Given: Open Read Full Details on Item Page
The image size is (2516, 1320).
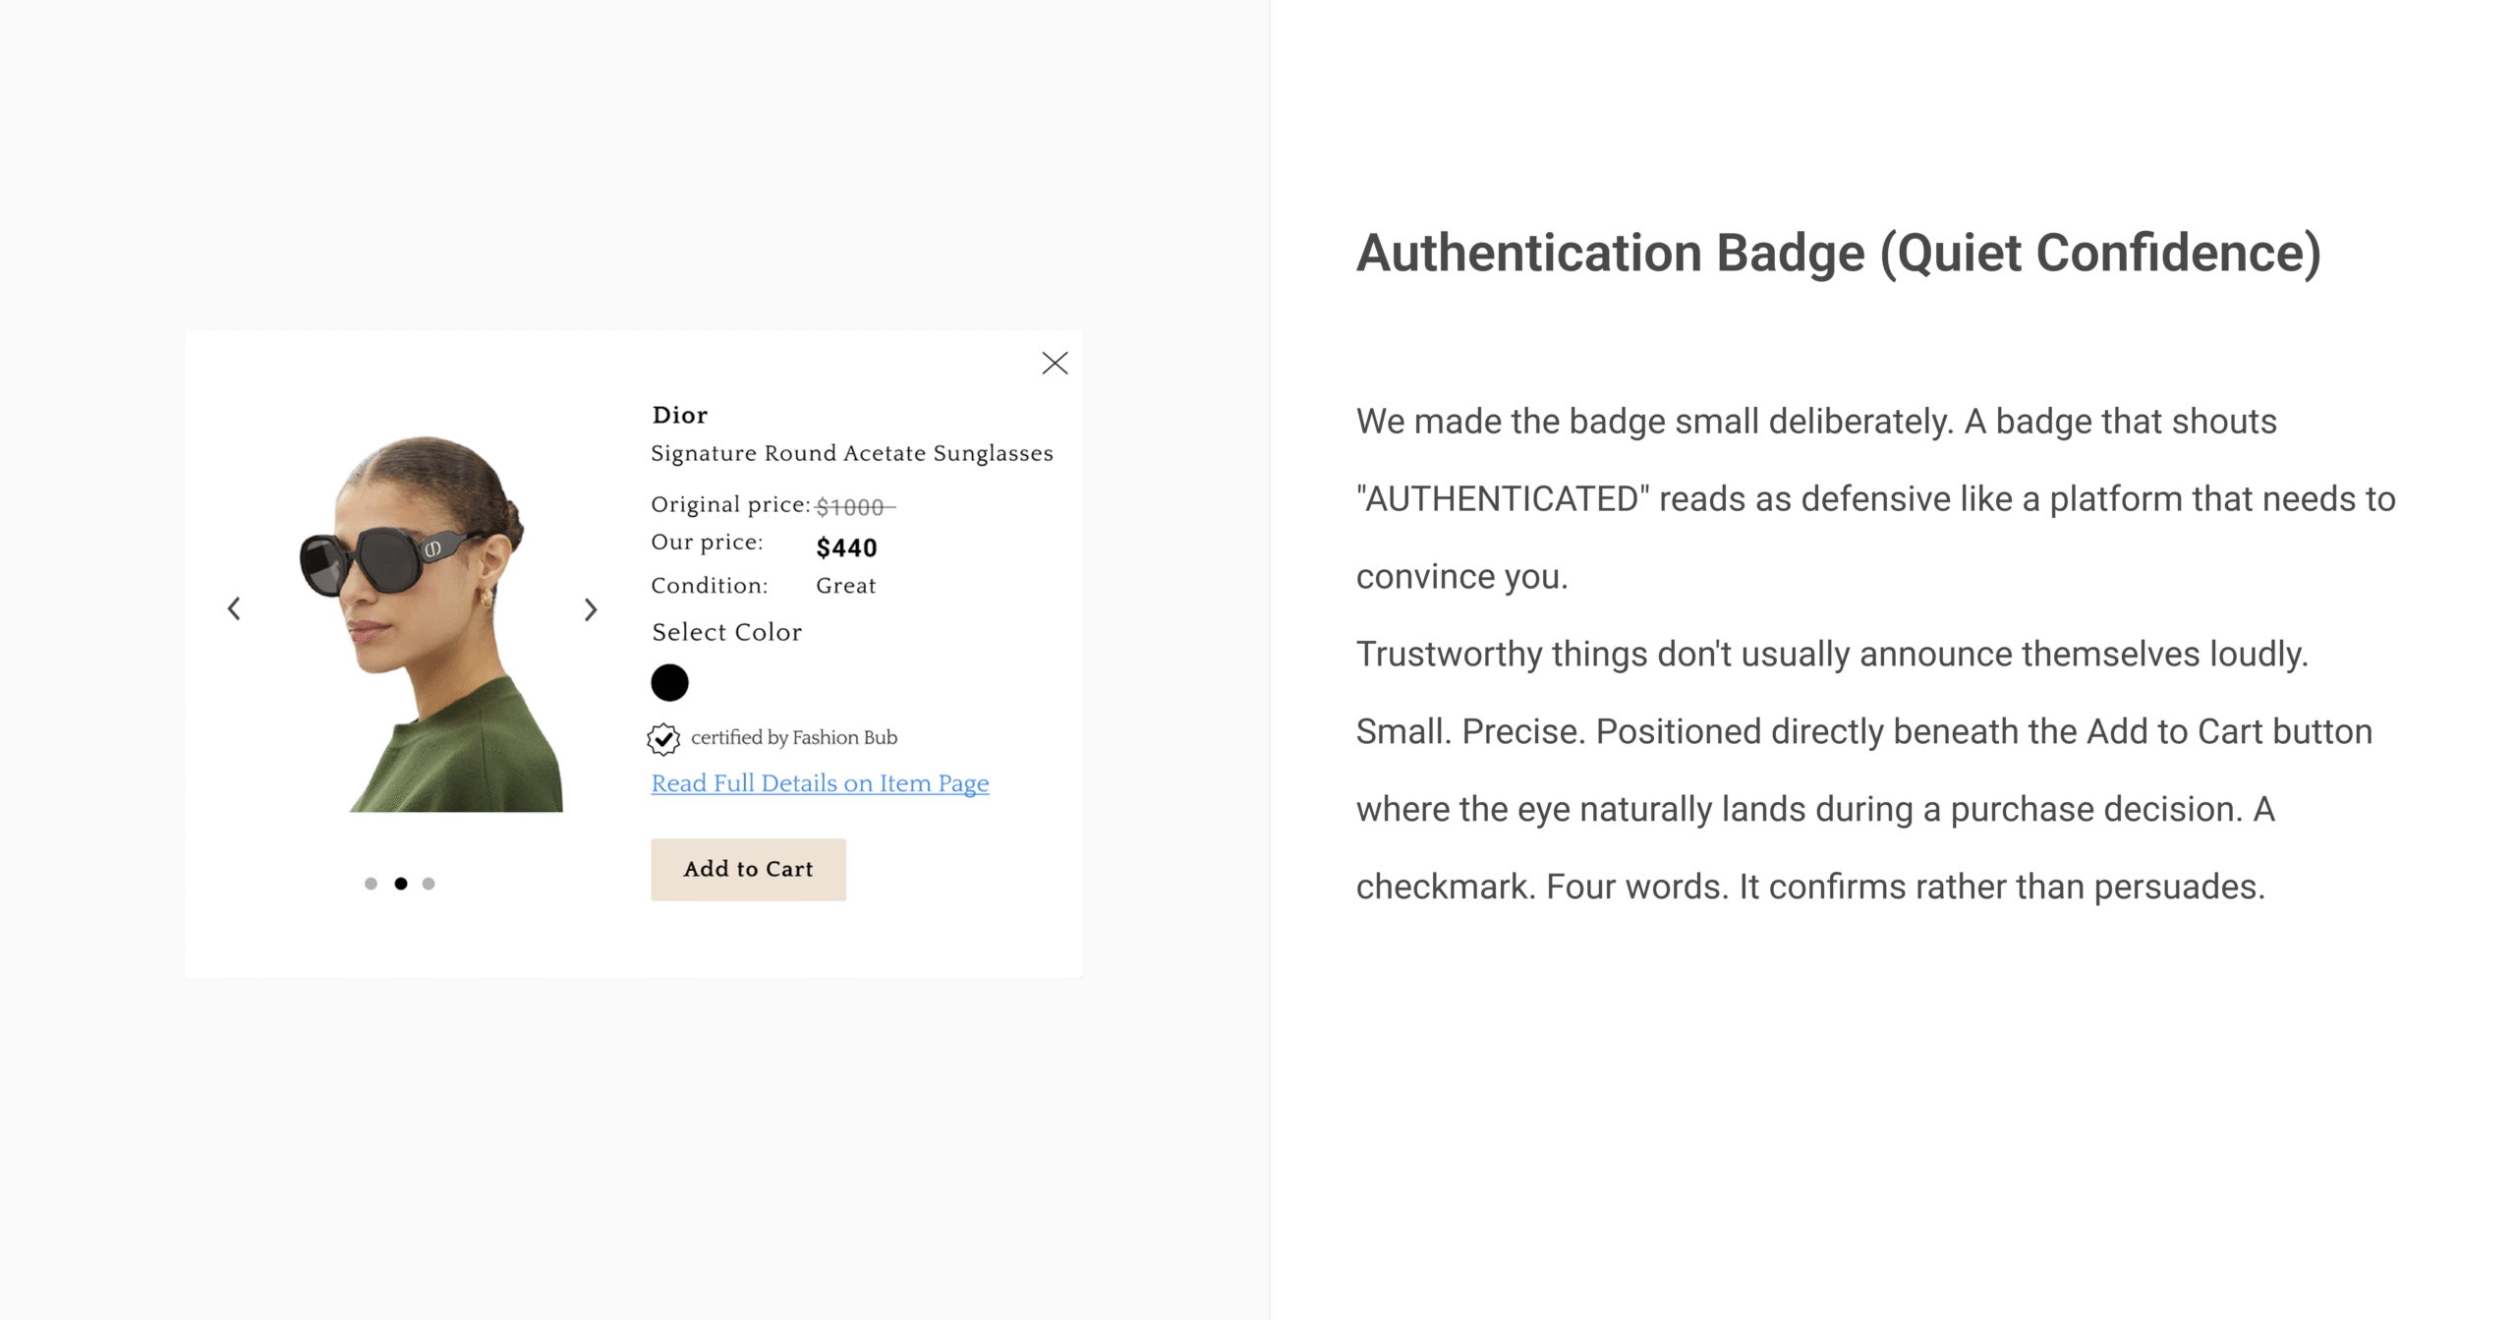Looking at the screenshot, I should [x=820, y=783].
